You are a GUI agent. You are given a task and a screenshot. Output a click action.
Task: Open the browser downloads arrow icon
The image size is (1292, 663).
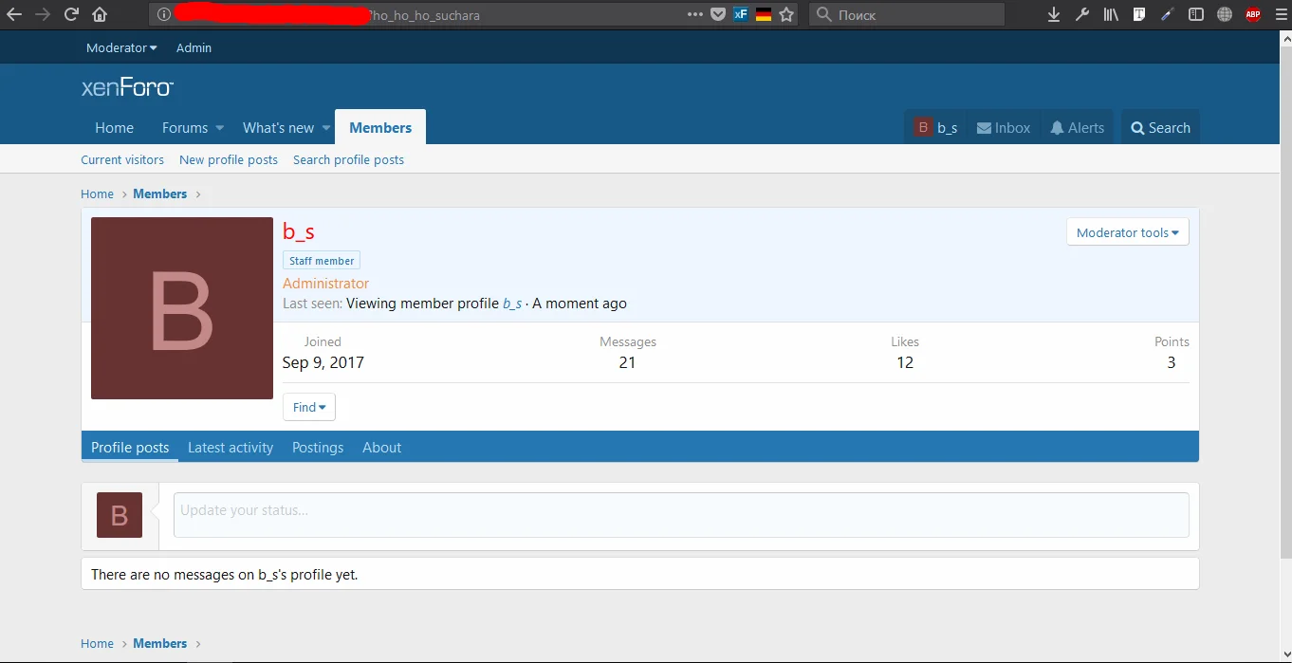point(1053,14)
